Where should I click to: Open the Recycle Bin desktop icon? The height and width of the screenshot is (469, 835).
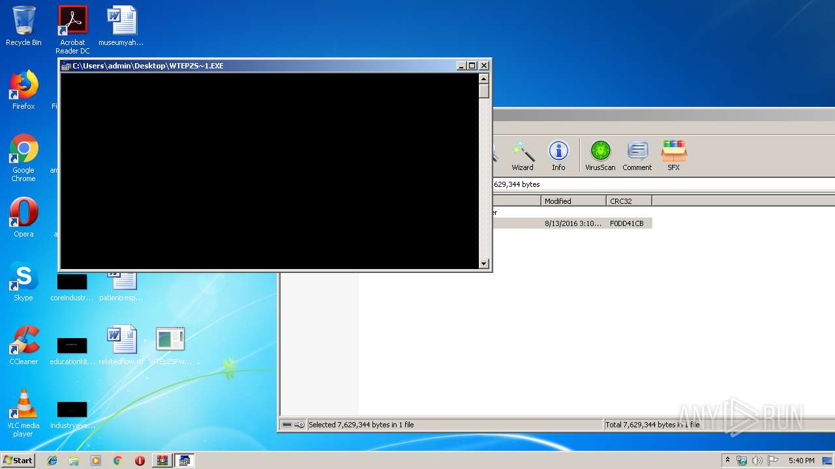23,26
